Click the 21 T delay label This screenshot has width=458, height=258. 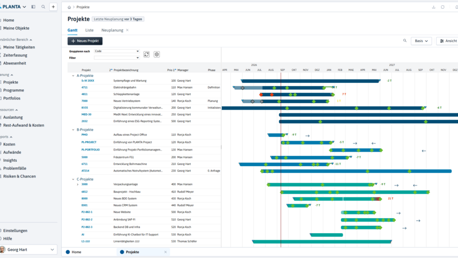click(x=390, y=198)
